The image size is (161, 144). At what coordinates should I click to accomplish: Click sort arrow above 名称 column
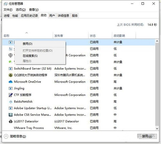pyautogui.click(x=27, y=33)
